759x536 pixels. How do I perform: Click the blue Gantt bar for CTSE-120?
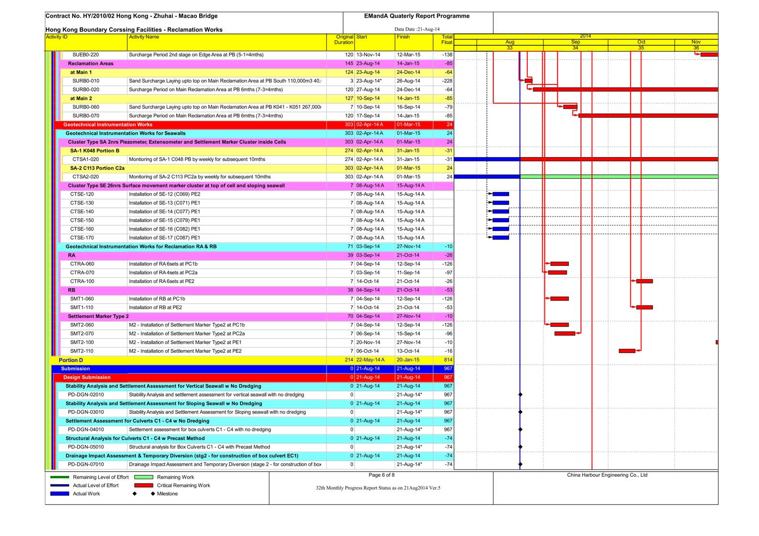pyautogui.click(x=500, y=194)
